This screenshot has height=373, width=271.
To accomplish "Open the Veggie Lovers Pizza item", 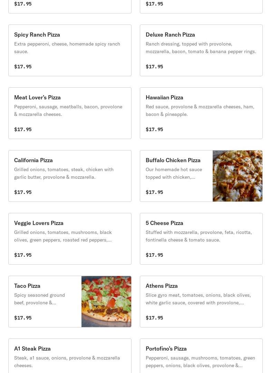I will (x=39, y=223).
